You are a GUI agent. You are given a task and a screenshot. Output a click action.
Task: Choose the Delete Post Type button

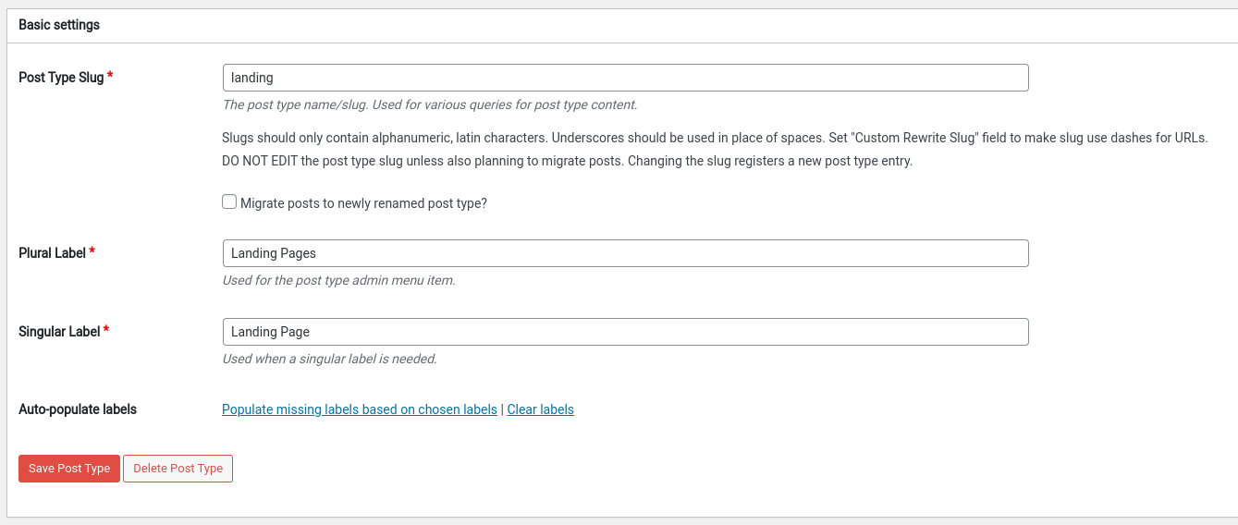178,469
